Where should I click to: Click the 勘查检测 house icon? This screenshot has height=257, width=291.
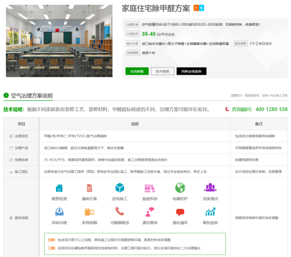59,188
